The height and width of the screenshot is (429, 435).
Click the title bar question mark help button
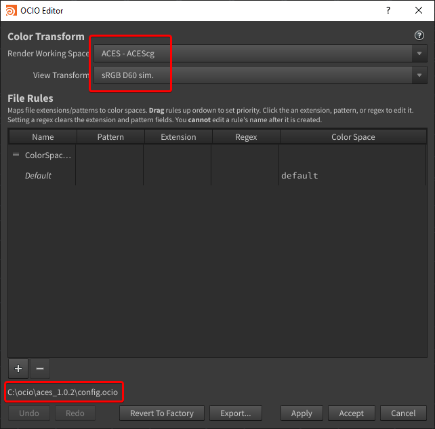coord(388,11)
